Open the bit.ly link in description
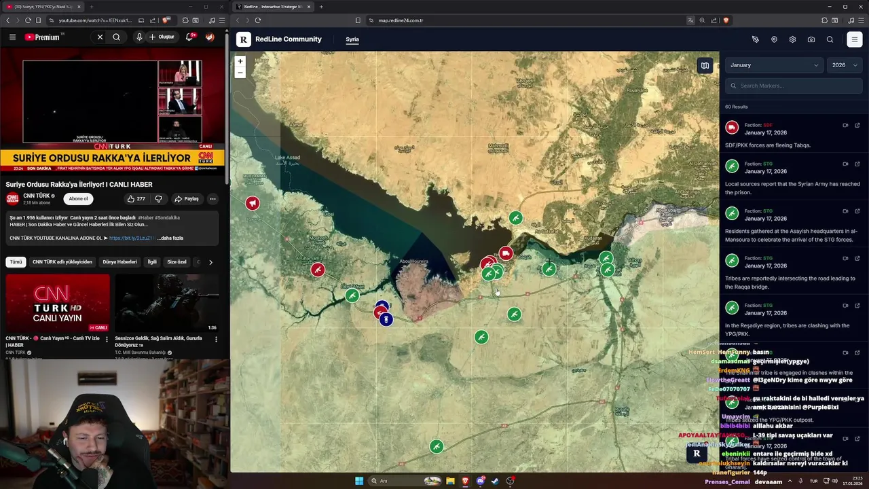The width and height of the screenshot is (869, 489). click(x=132, y=238)
